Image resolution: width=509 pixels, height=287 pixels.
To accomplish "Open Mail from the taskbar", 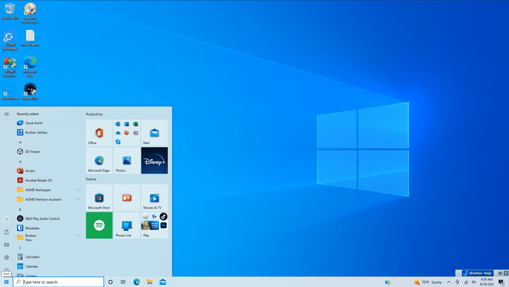I will pos(163,282).
